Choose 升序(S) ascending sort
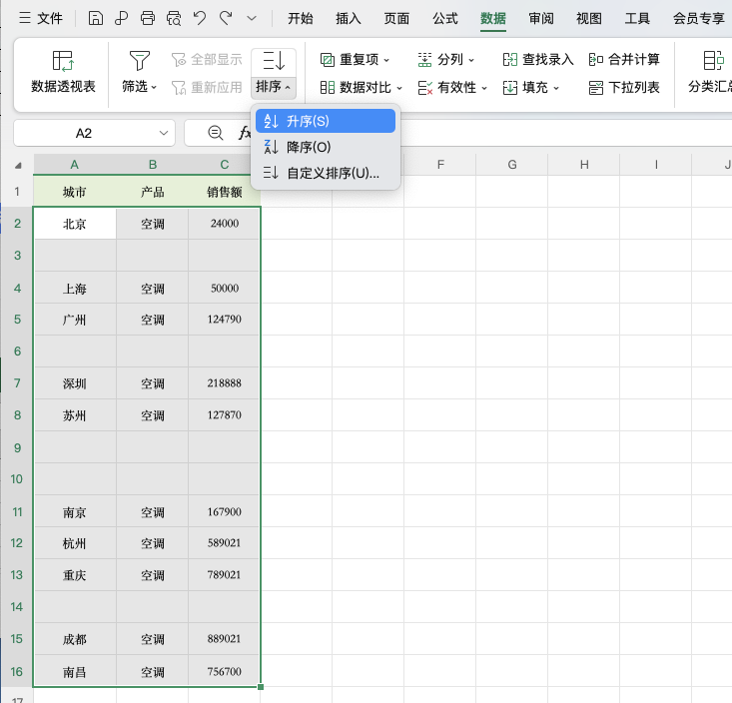Screen dimensions: 732x703 point(326,121)
